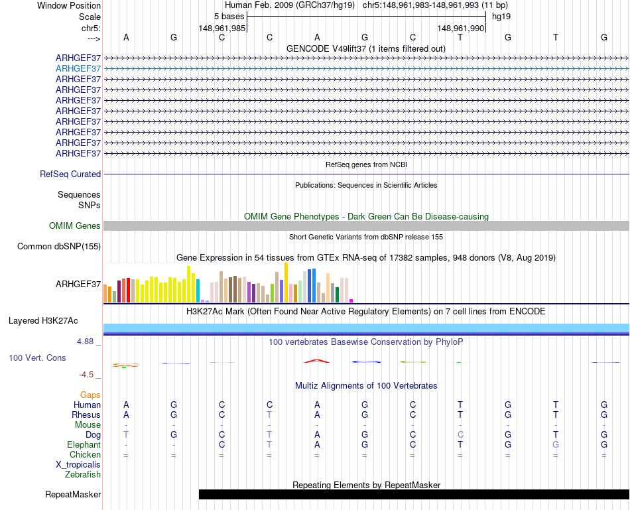Click the OMIM Genes label
This screenshot has width=630, height=510.
click(x=74, y=226)
